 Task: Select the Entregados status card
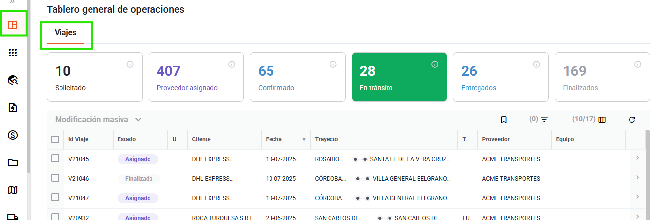tap(501, 77)
